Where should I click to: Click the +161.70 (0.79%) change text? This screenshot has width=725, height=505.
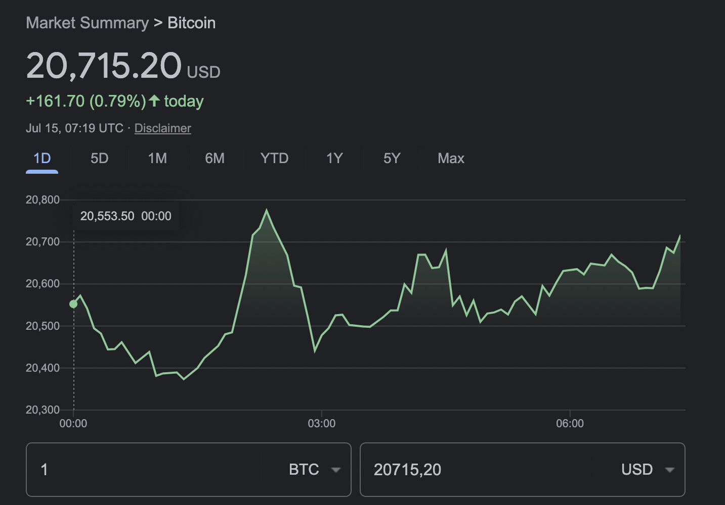[x=86, y=101]
